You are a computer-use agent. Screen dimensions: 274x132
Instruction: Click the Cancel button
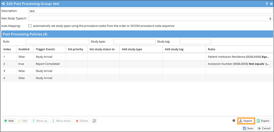(x=264, y=128)
